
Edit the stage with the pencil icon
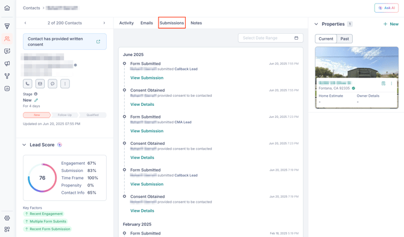(36, 100)
